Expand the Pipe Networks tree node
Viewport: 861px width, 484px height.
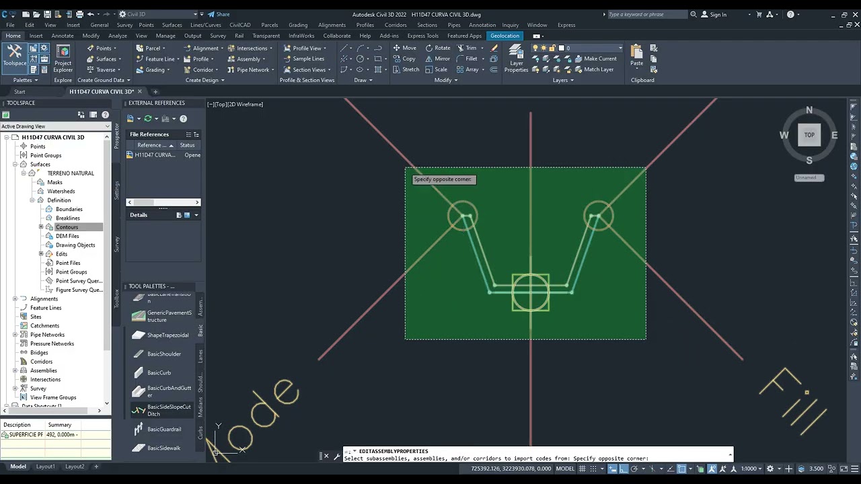click(15, 335)
